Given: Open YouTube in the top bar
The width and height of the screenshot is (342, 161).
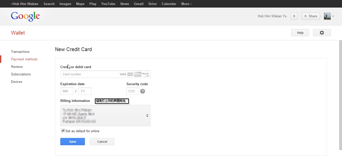Looking at the screenshot, I should click(x=108, y=4).
